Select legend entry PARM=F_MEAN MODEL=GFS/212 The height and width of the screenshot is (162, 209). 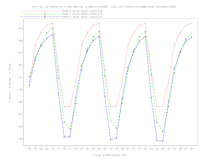pos(82,17)
